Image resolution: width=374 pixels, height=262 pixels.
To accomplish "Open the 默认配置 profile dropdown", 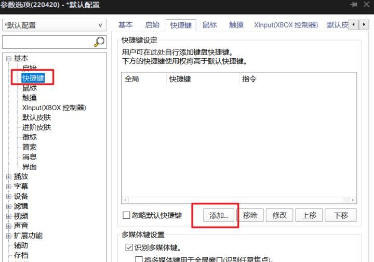I will tap(54, 25).
